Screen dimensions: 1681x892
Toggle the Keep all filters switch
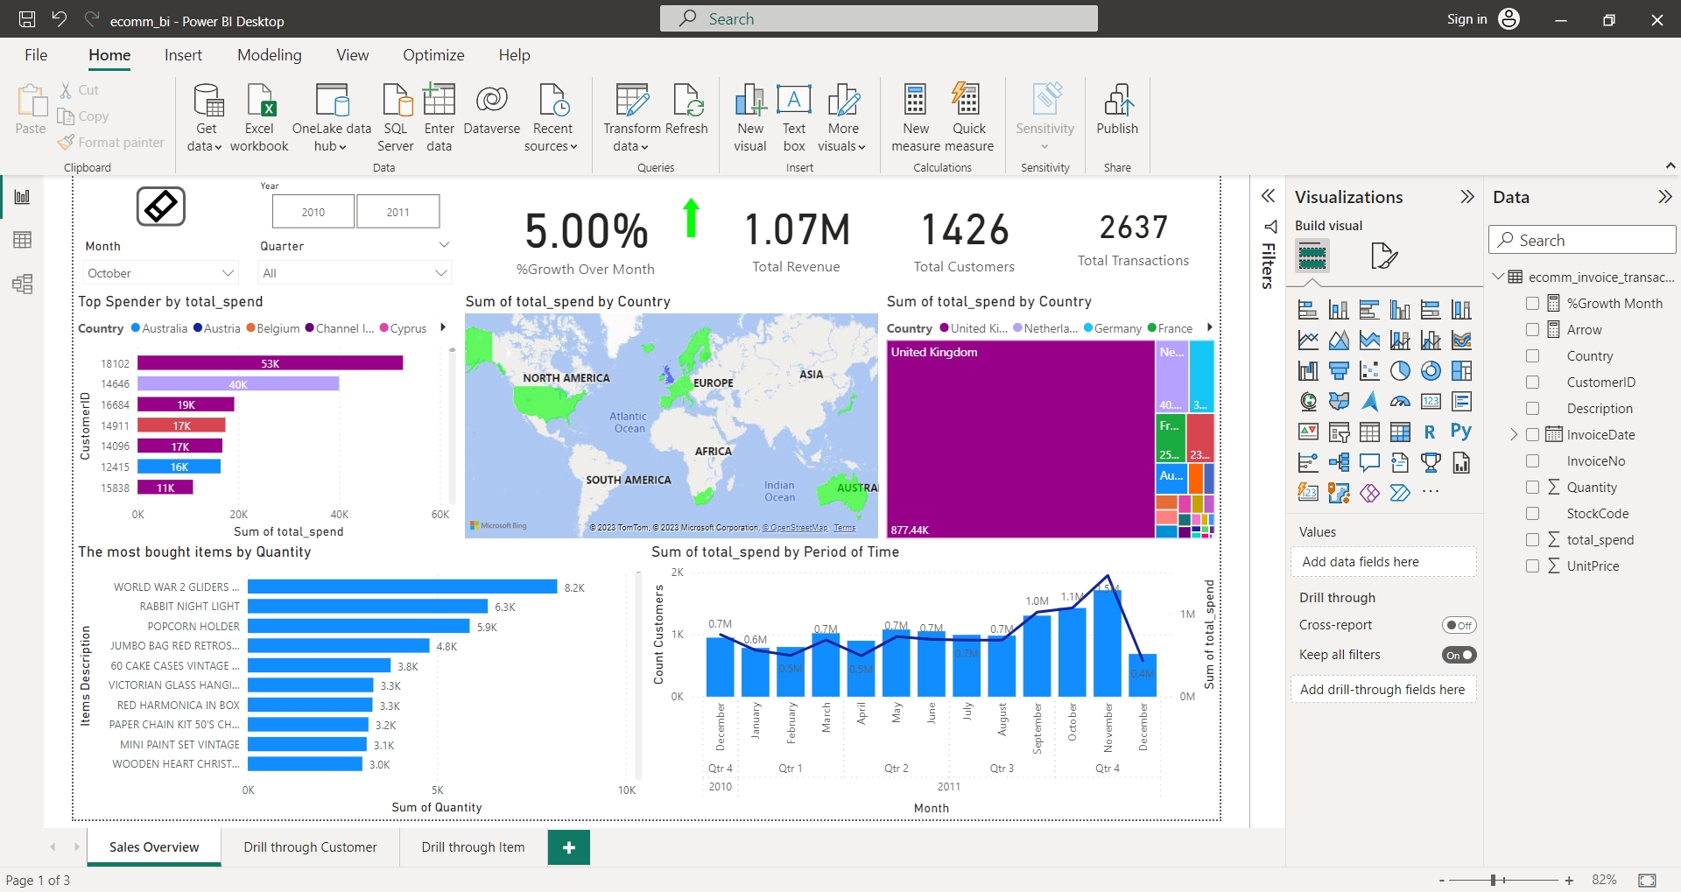(1459, 655)
